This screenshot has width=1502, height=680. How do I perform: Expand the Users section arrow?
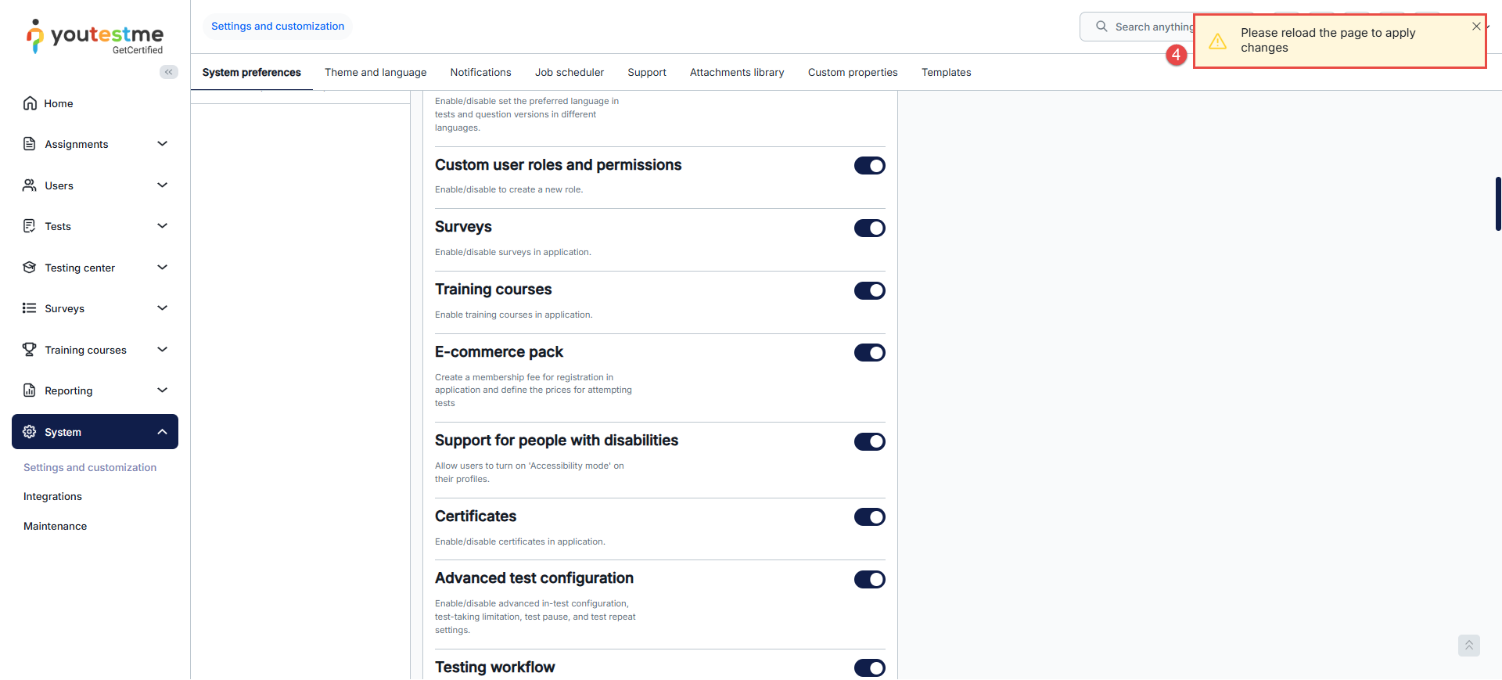click(163, 185)
